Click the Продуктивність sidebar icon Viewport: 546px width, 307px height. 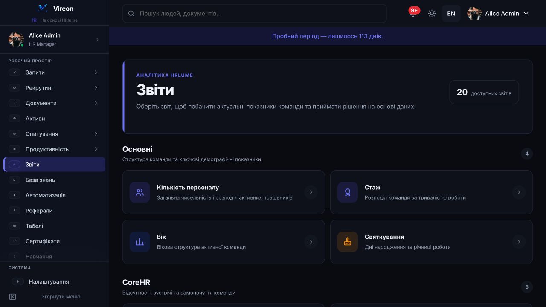[x=15, y=149]
